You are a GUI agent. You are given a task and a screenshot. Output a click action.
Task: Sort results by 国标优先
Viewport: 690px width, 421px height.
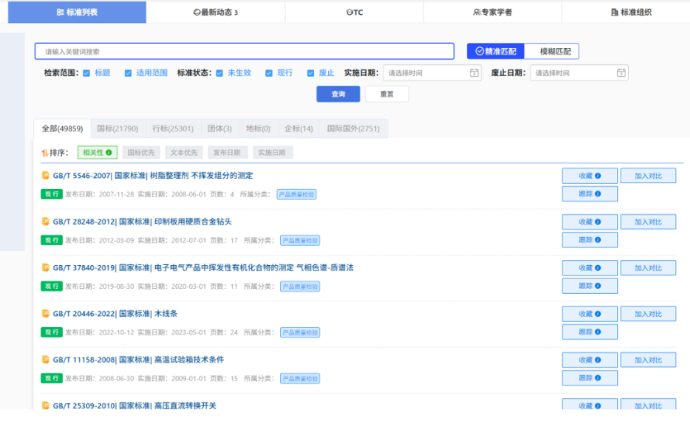(140, 153)
